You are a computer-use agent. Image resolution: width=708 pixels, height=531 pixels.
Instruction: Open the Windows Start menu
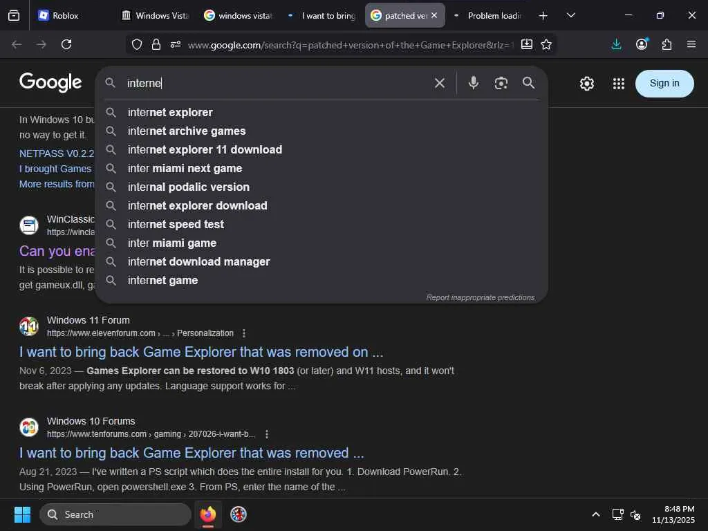[x=22, y=514]
